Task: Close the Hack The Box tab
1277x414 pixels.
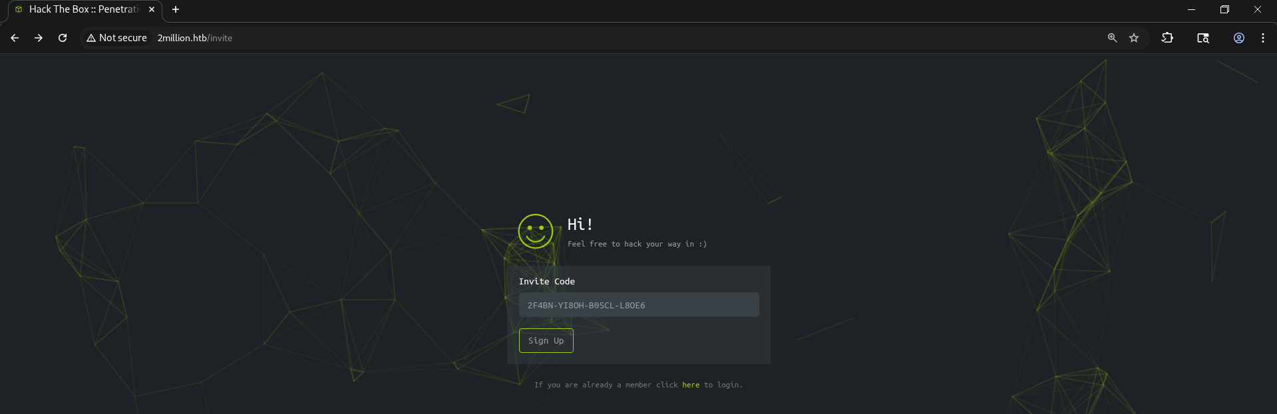Action: click(152, 9)
